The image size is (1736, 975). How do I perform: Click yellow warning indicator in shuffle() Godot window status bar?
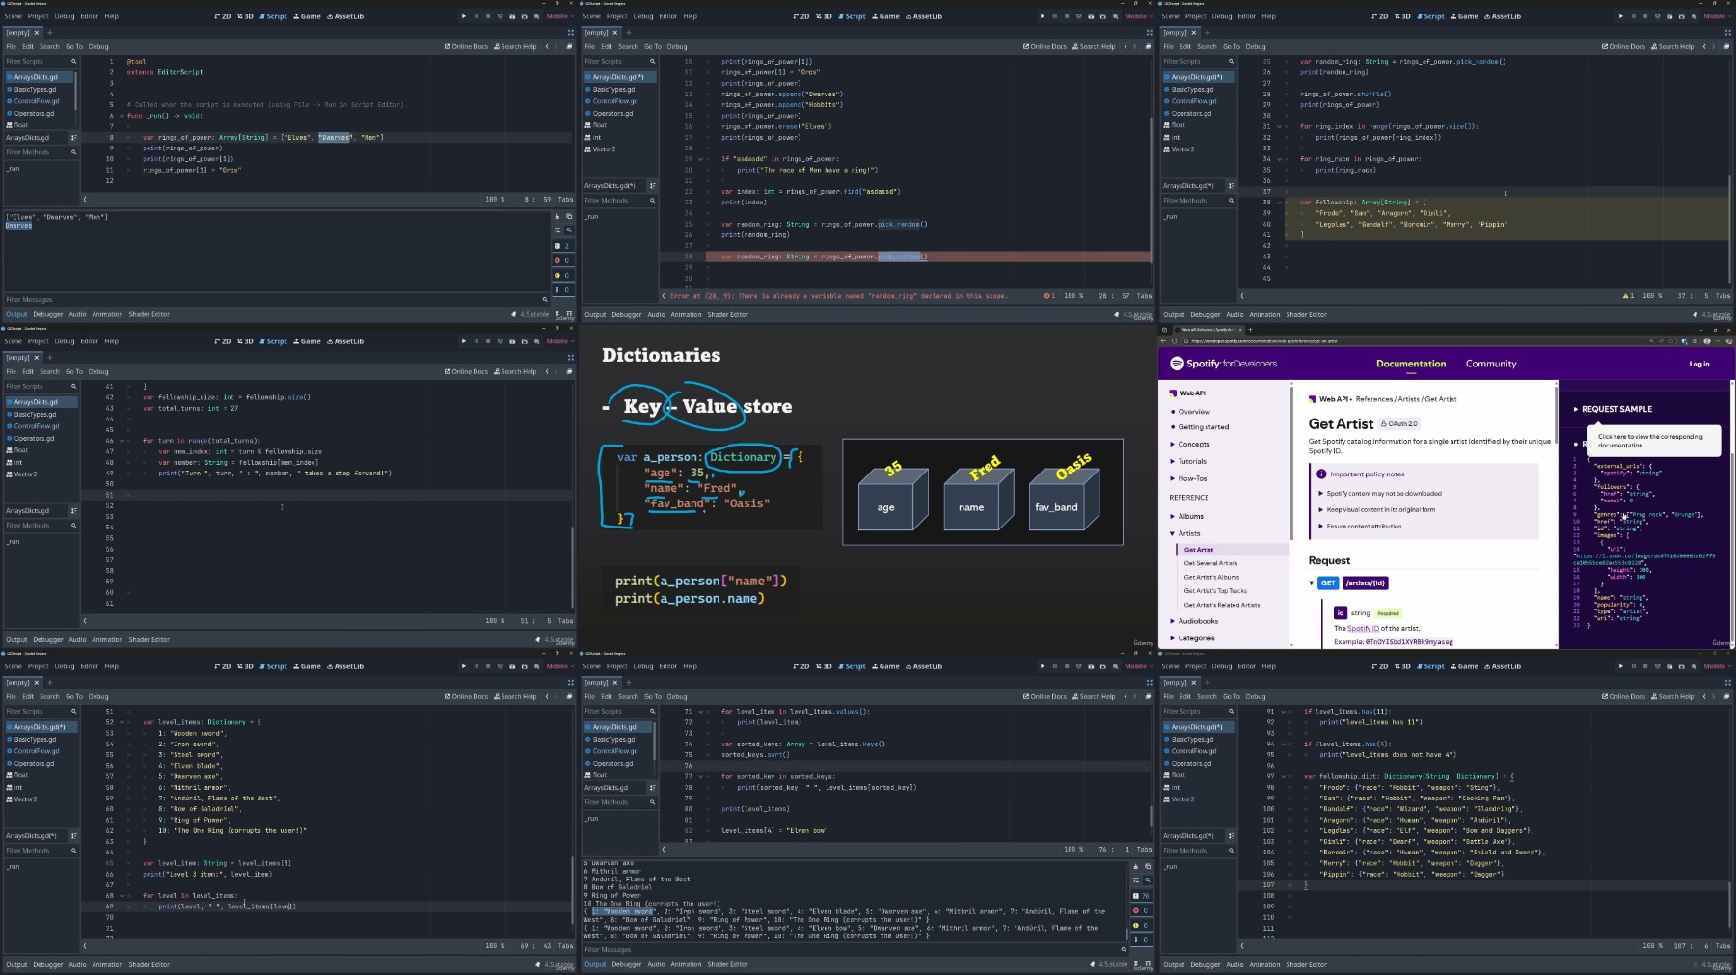pos(1627,296)
